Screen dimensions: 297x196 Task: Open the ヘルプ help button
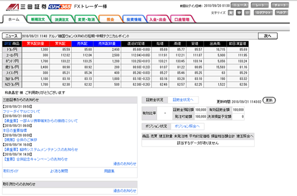pyautogui.click(x=281, y=13)
